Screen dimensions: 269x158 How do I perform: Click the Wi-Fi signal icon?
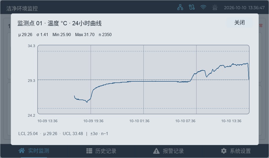coord(203,7)
